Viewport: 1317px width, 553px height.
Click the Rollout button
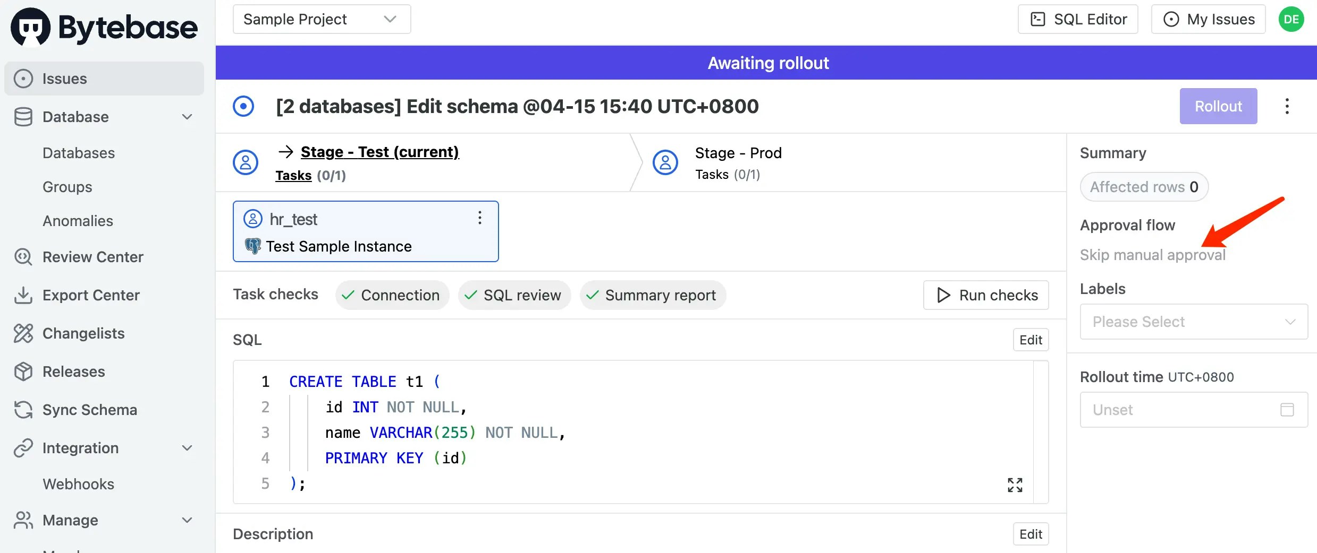pos(1218,106)
